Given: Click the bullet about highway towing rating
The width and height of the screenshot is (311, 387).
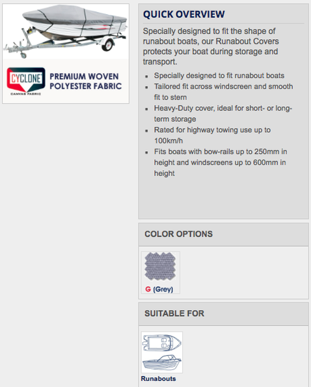Looking at the screenshot, I should click(212, 136).
